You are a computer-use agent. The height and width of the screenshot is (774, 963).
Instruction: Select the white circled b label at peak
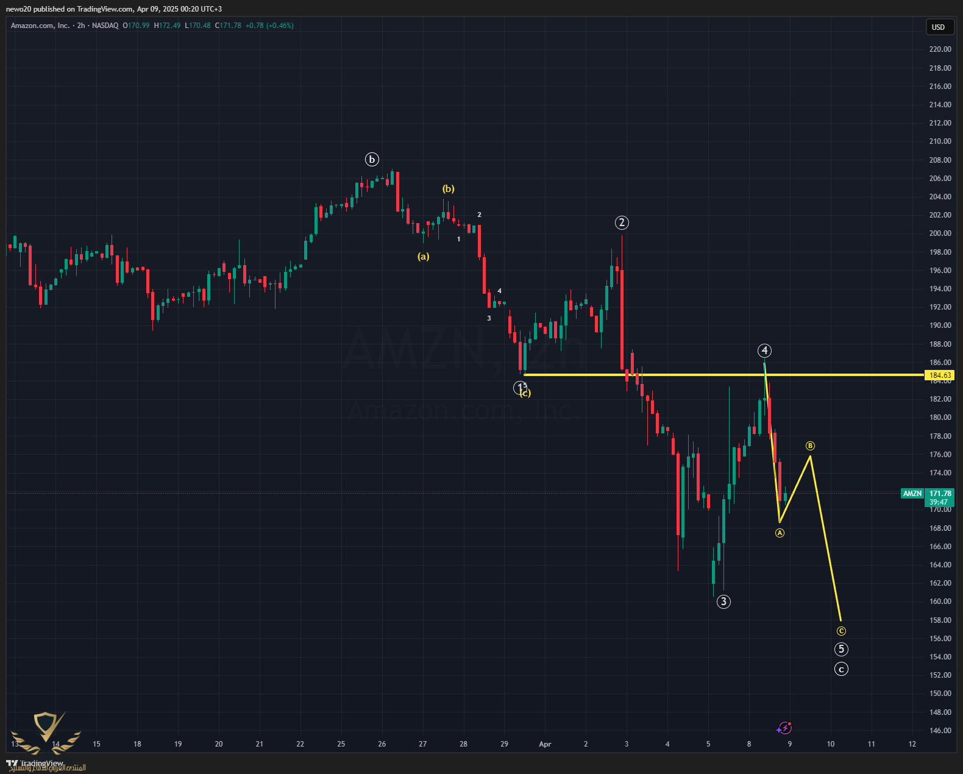pyautogui.click(x=372, y=160)
